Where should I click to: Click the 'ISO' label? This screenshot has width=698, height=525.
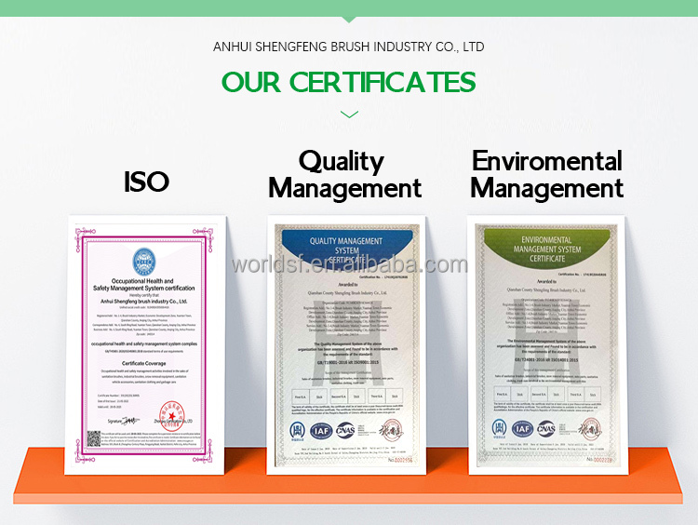click(146, 182)
